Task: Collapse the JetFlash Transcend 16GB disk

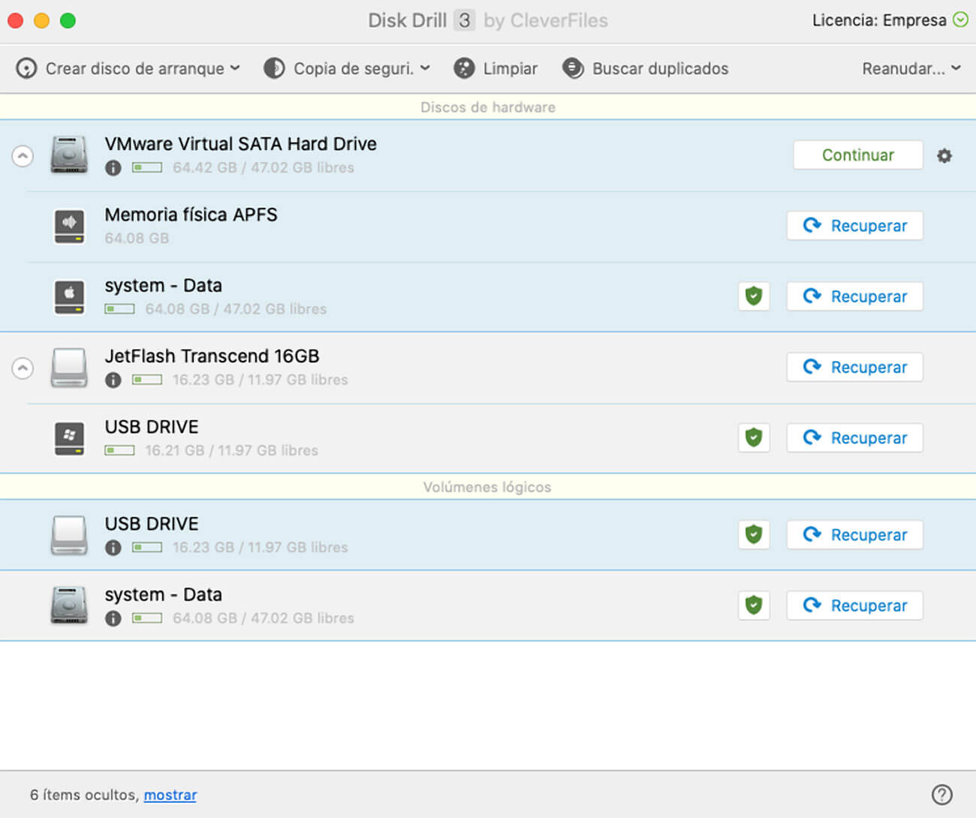Action: pyautogui.click(x=23, y=368)
